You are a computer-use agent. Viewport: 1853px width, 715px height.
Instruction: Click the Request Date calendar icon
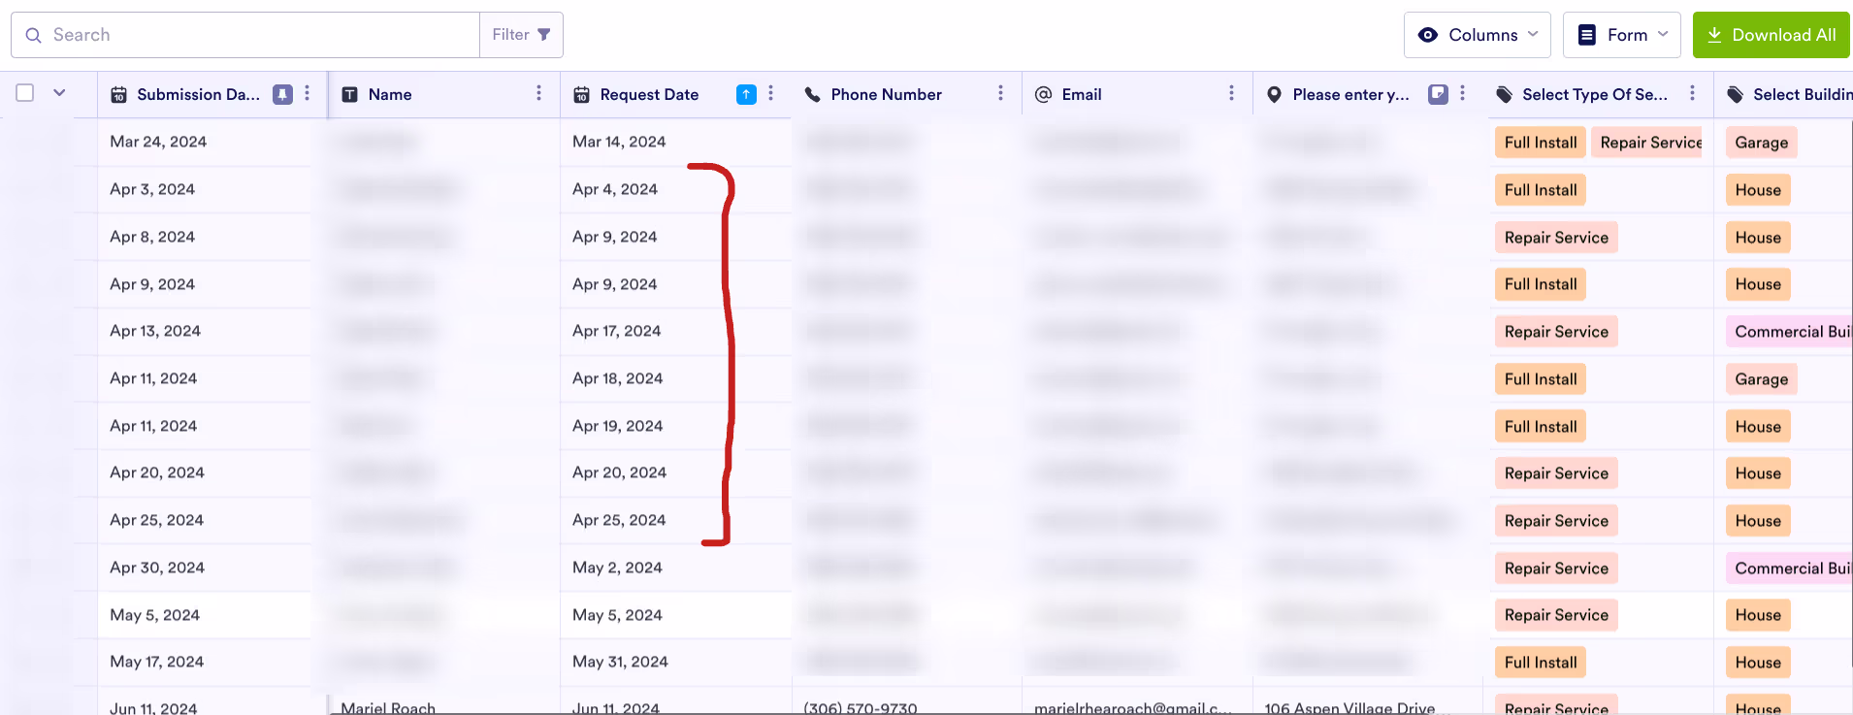(581, 94)
